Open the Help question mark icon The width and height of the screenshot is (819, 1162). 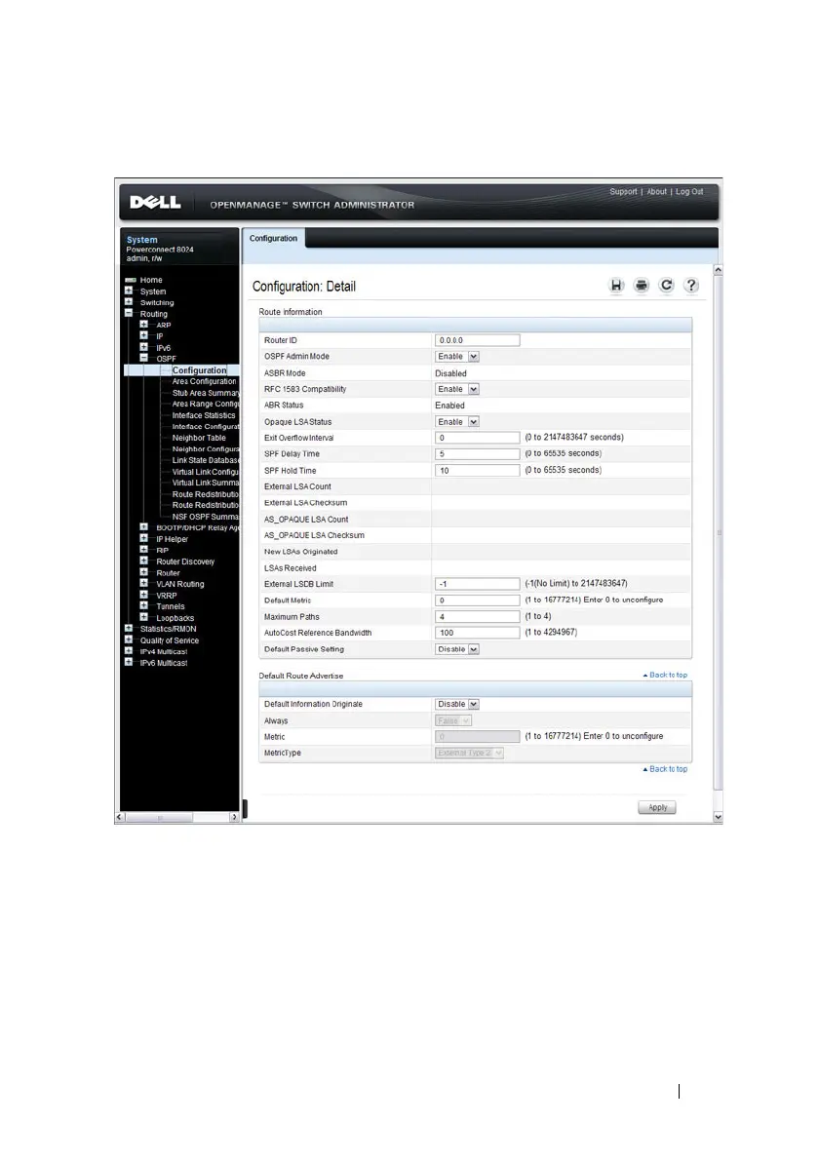pos(691,286)
